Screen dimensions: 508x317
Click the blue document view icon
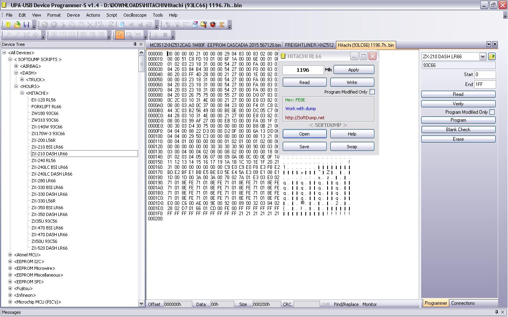122,25
